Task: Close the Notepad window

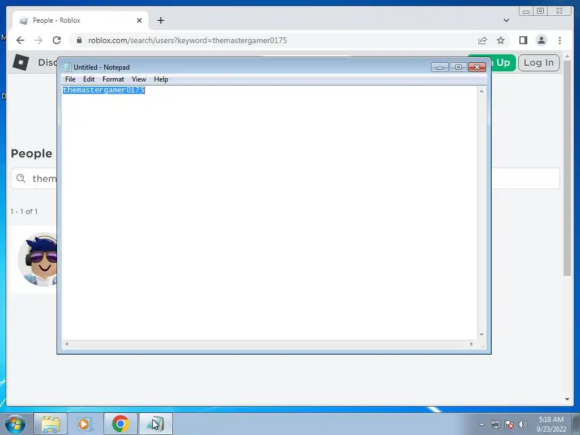Action: [x=477, y=67]
